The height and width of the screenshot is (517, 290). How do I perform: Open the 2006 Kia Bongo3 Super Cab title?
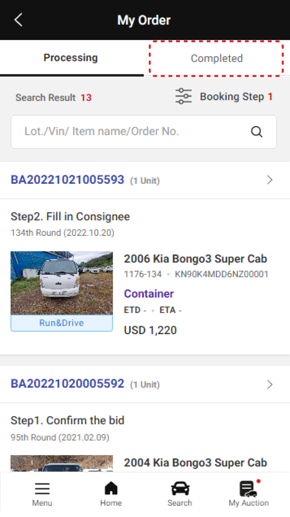(195, 259)
